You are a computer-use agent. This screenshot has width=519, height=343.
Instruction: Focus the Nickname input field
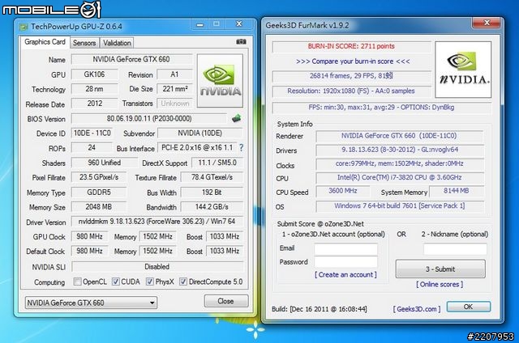pyautogui.click(x=455, y=249)
